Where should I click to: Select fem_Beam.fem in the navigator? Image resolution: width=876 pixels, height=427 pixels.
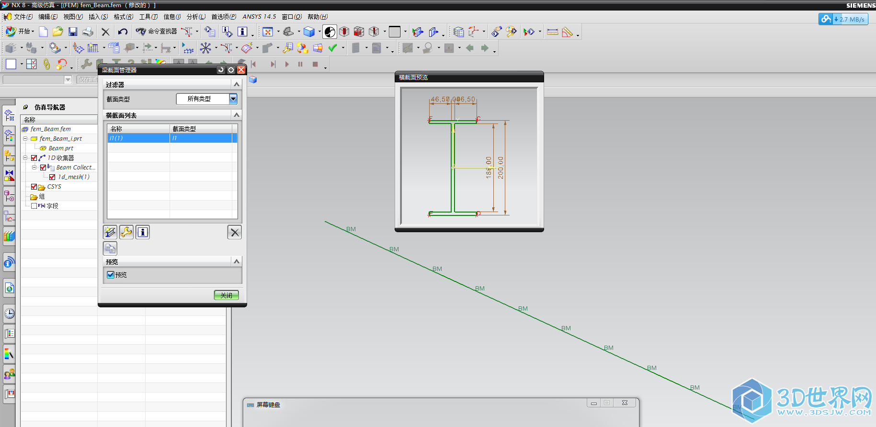tap(51, 129)
